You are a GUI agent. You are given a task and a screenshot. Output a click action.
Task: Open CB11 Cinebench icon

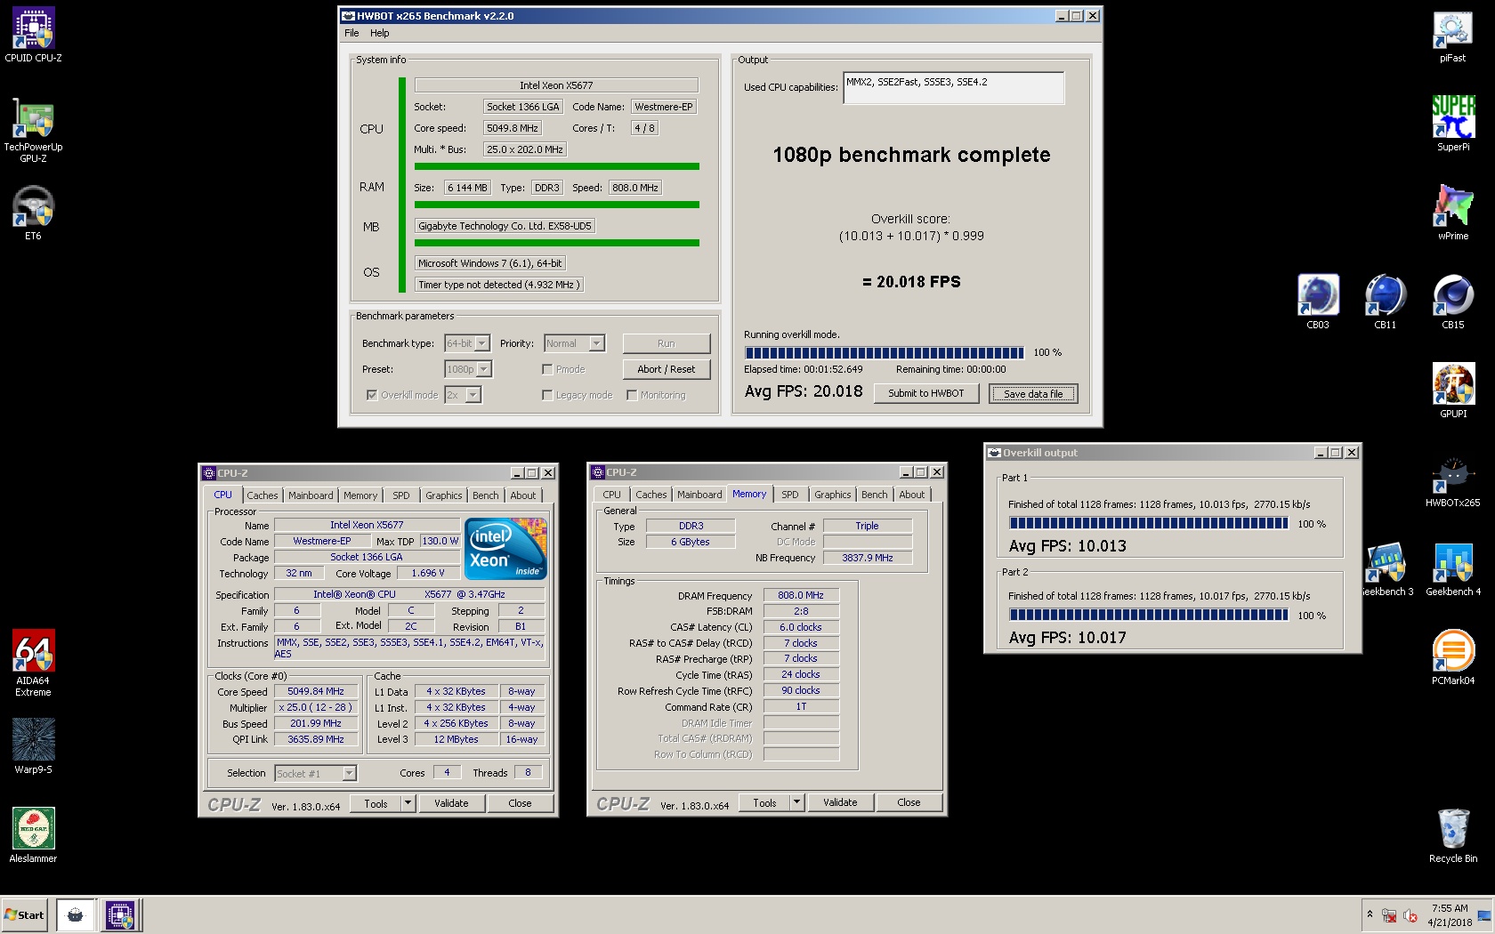click(1385, 302)
